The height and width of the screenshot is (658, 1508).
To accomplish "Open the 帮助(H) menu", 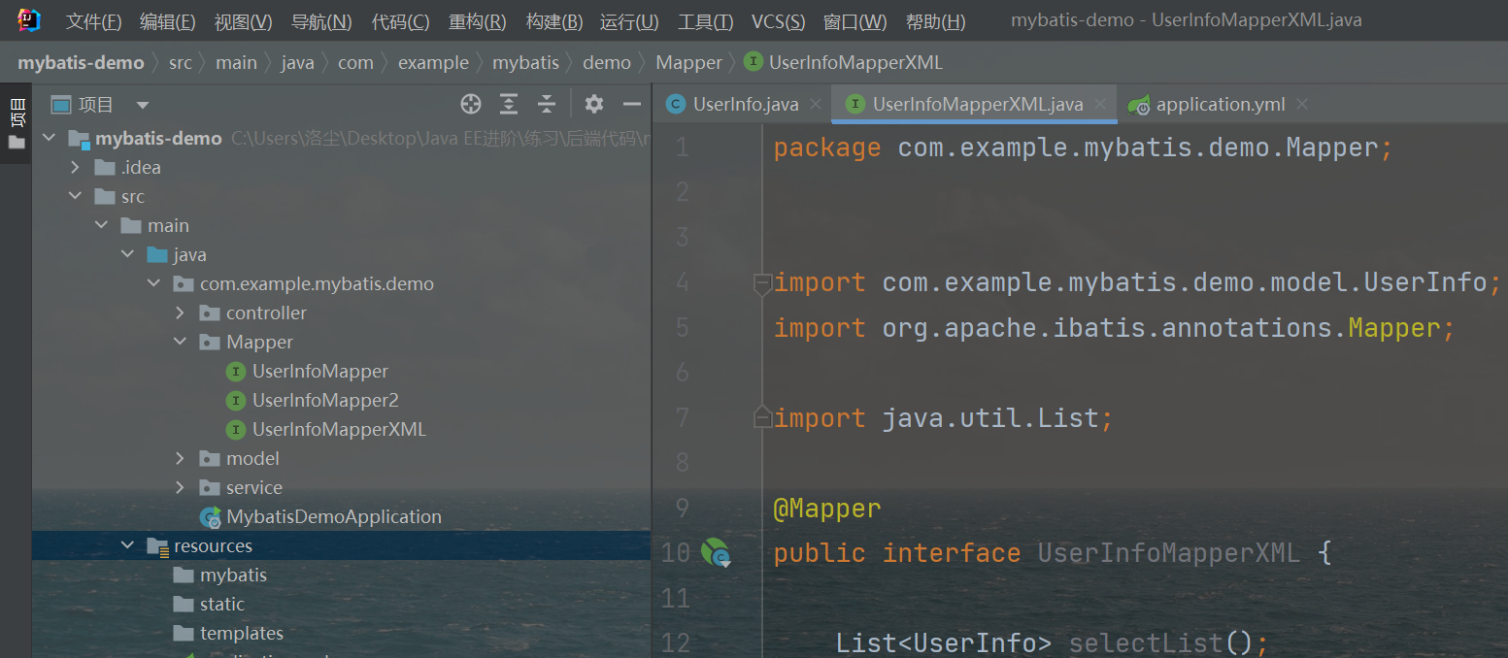I will (x=935, y=21).
